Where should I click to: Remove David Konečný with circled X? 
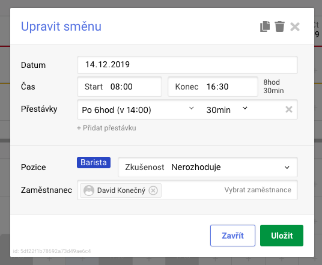point(153,190)
